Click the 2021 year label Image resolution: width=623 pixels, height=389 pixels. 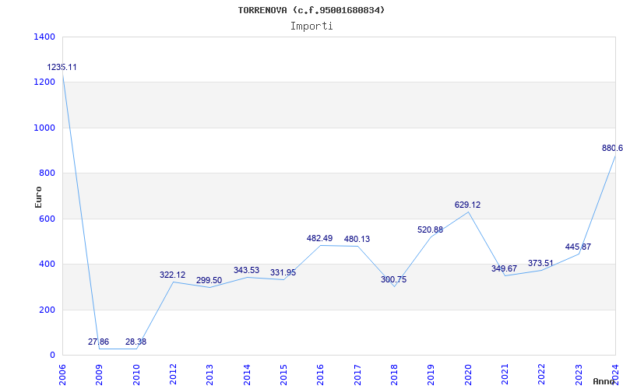(505, 375)
